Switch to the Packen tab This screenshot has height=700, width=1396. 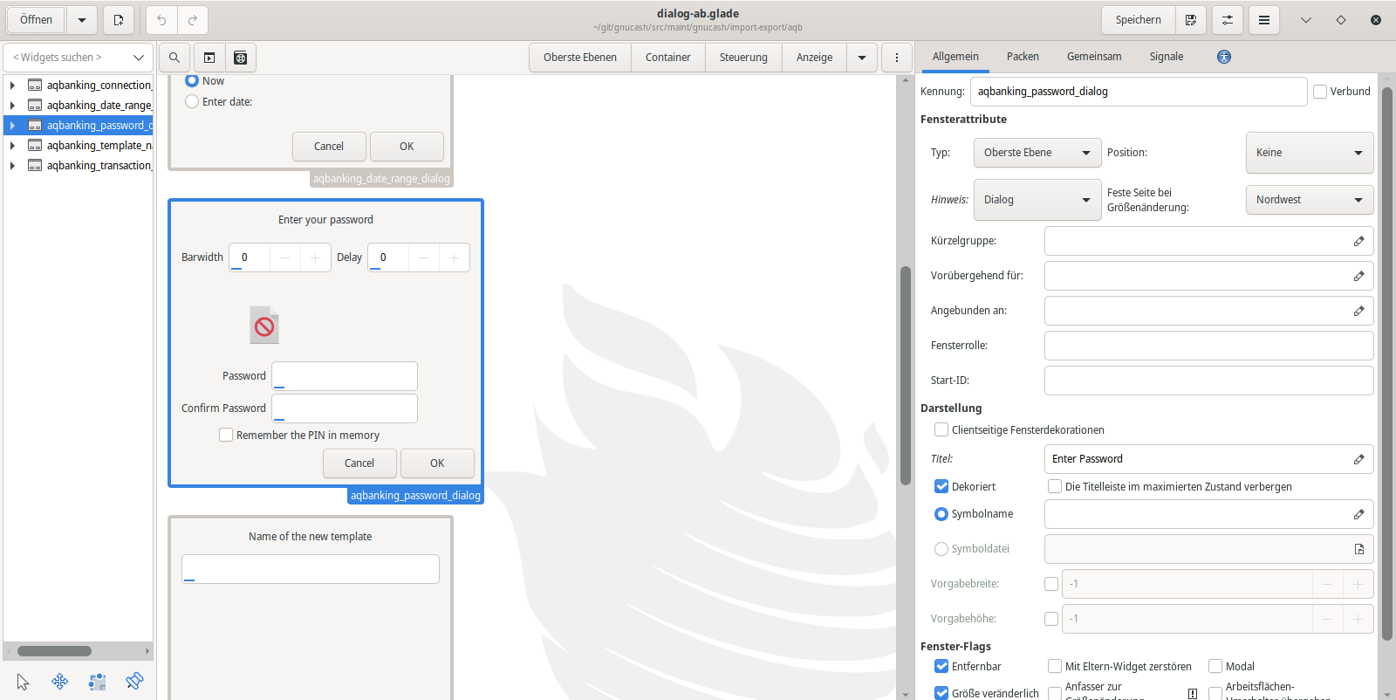click(x=1023, y=57)
